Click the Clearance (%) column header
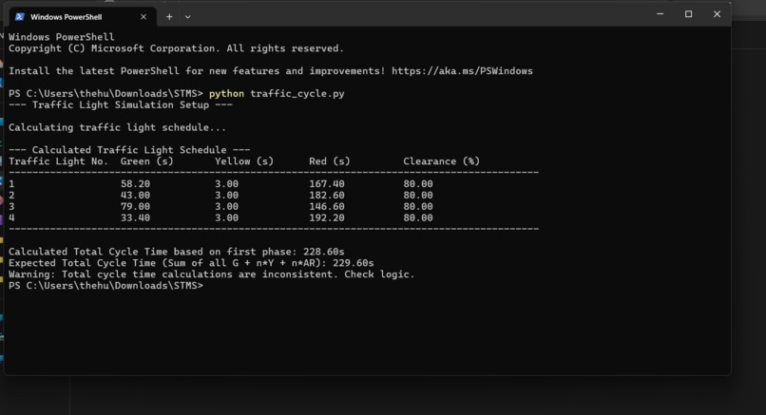 [x=442, y=161]
